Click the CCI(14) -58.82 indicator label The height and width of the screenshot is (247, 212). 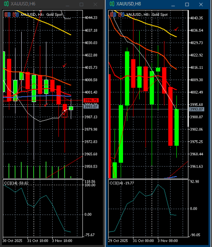(x=16, y=183)
